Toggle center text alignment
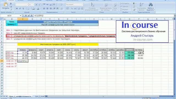The image size is (176, 99). pyautogui.click(x=47, y=9)
